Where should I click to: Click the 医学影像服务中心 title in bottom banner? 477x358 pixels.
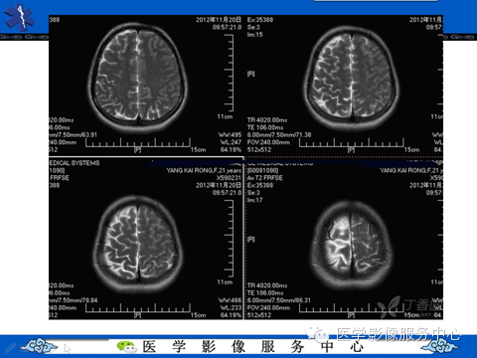coord(253,347)
